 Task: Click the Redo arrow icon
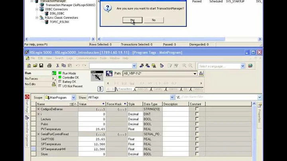tap(84, 65)
